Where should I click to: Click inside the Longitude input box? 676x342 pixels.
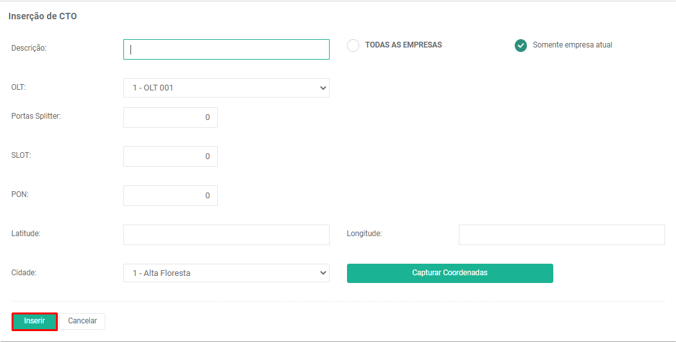[x=562, y=235]
